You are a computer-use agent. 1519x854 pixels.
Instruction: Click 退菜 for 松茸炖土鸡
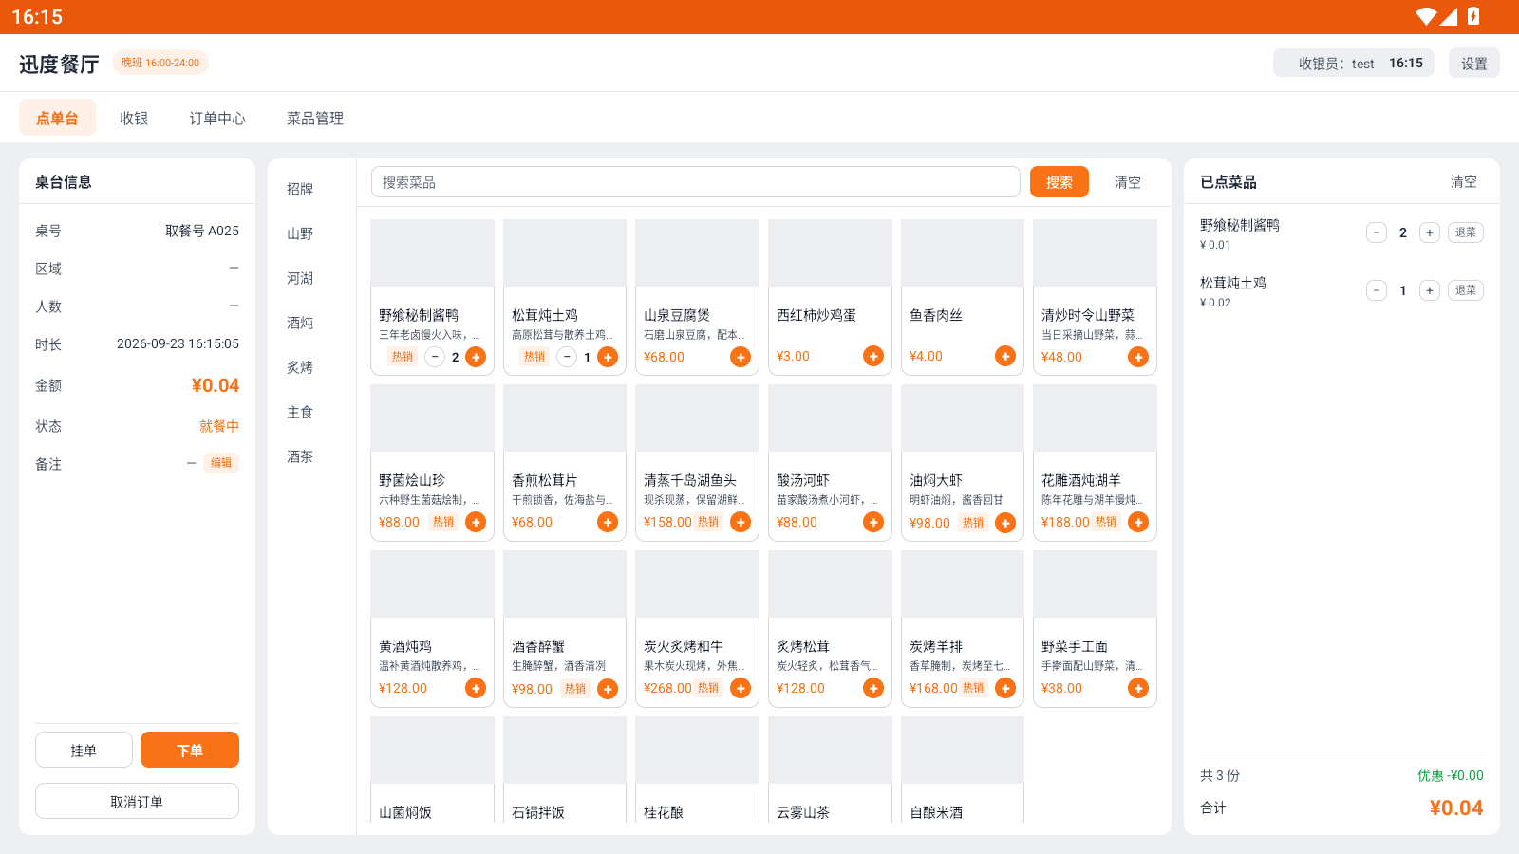(1466, 290)
